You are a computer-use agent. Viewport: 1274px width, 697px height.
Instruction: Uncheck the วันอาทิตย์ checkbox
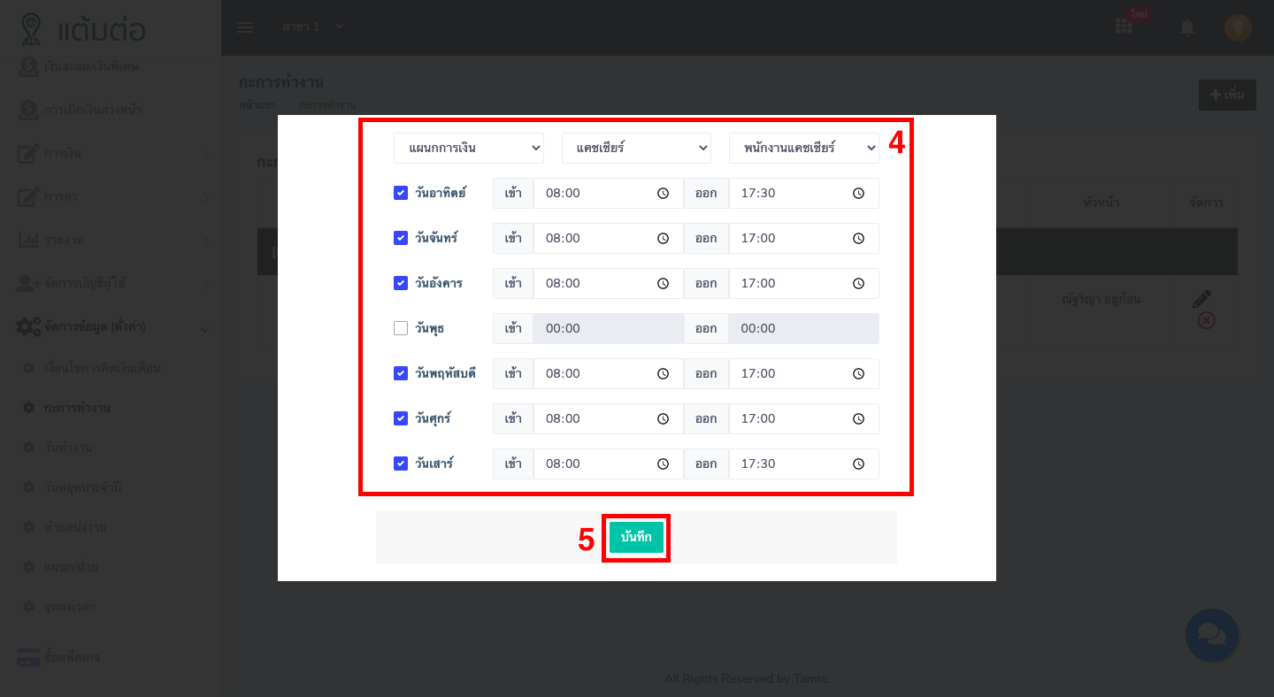click(x=401, y=193)
